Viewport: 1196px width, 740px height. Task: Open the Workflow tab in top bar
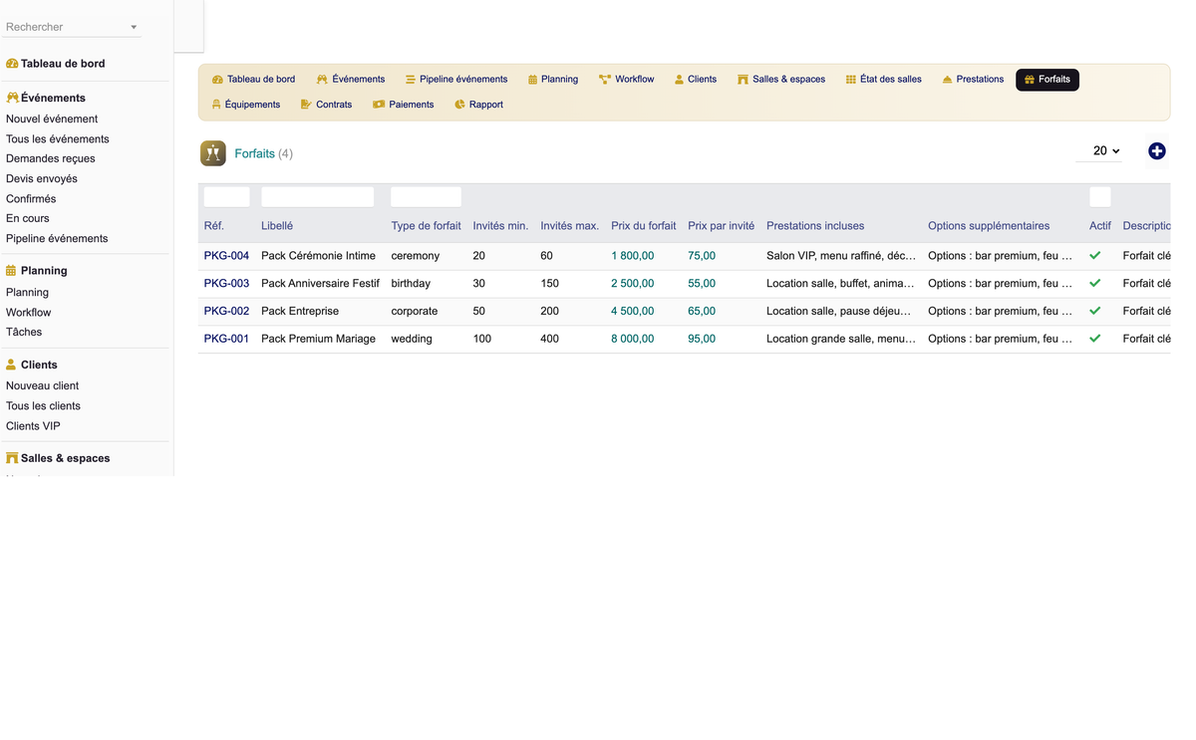[627, 80]
